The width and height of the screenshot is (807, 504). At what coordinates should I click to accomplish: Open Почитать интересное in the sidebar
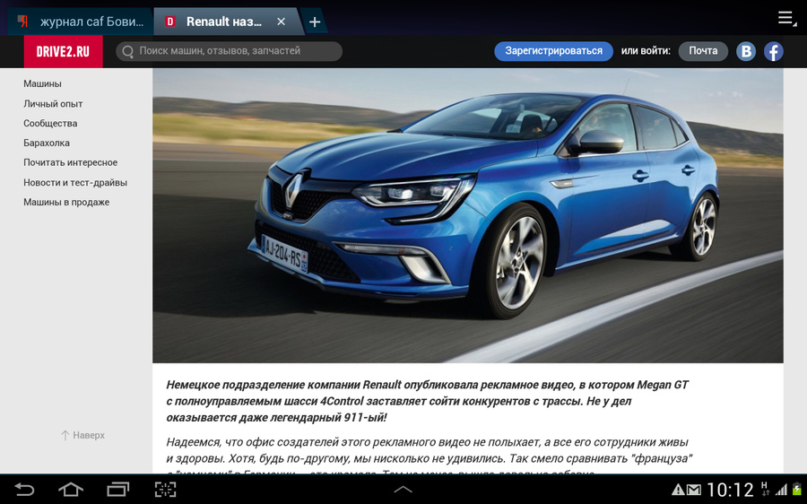71,162
